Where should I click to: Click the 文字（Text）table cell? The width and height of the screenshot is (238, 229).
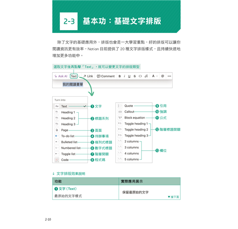[86, 192]
